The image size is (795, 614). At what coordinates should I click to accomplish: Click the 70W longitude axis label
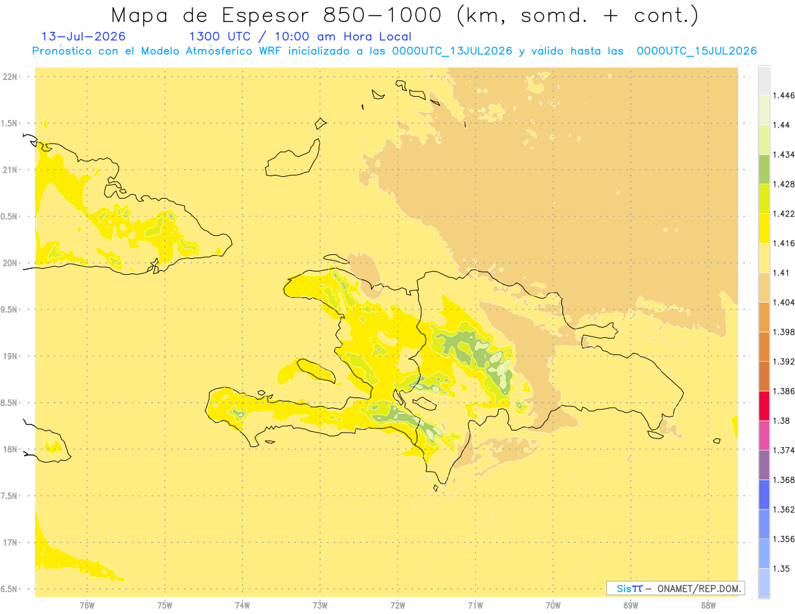[553, 605]
